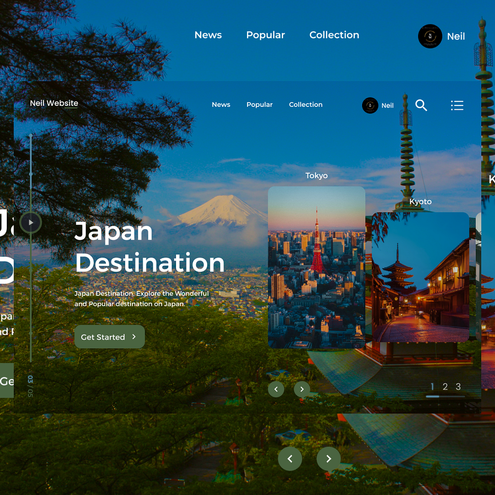Click Neil's avatar in the secondary header
The width and height of the screenshot is (495, 495).
pos(370,105)
